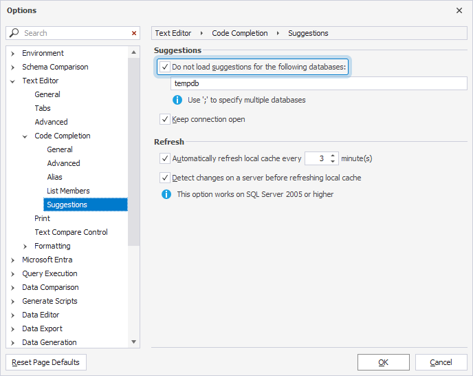
Task: Decrease the refresh minutes spinner value
Action: coord(333,161)
